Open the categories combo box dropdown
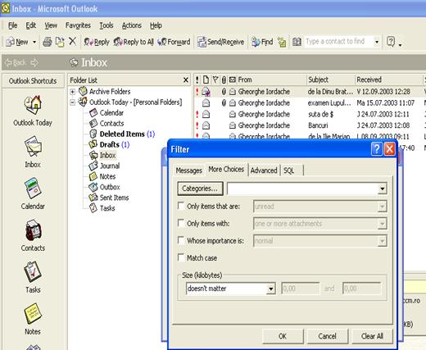 (x=382, y=189)
